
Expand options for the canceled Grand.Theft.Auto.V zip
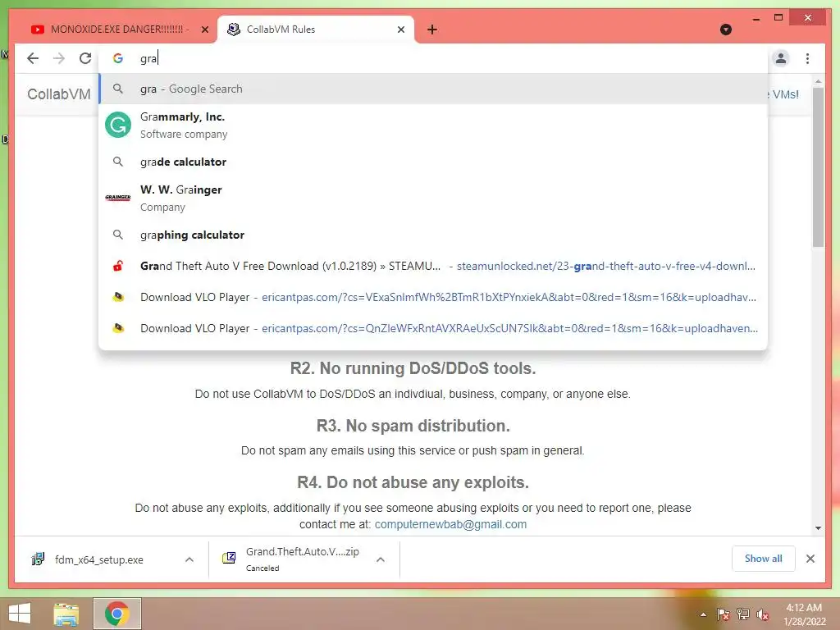tap(381, 559)
